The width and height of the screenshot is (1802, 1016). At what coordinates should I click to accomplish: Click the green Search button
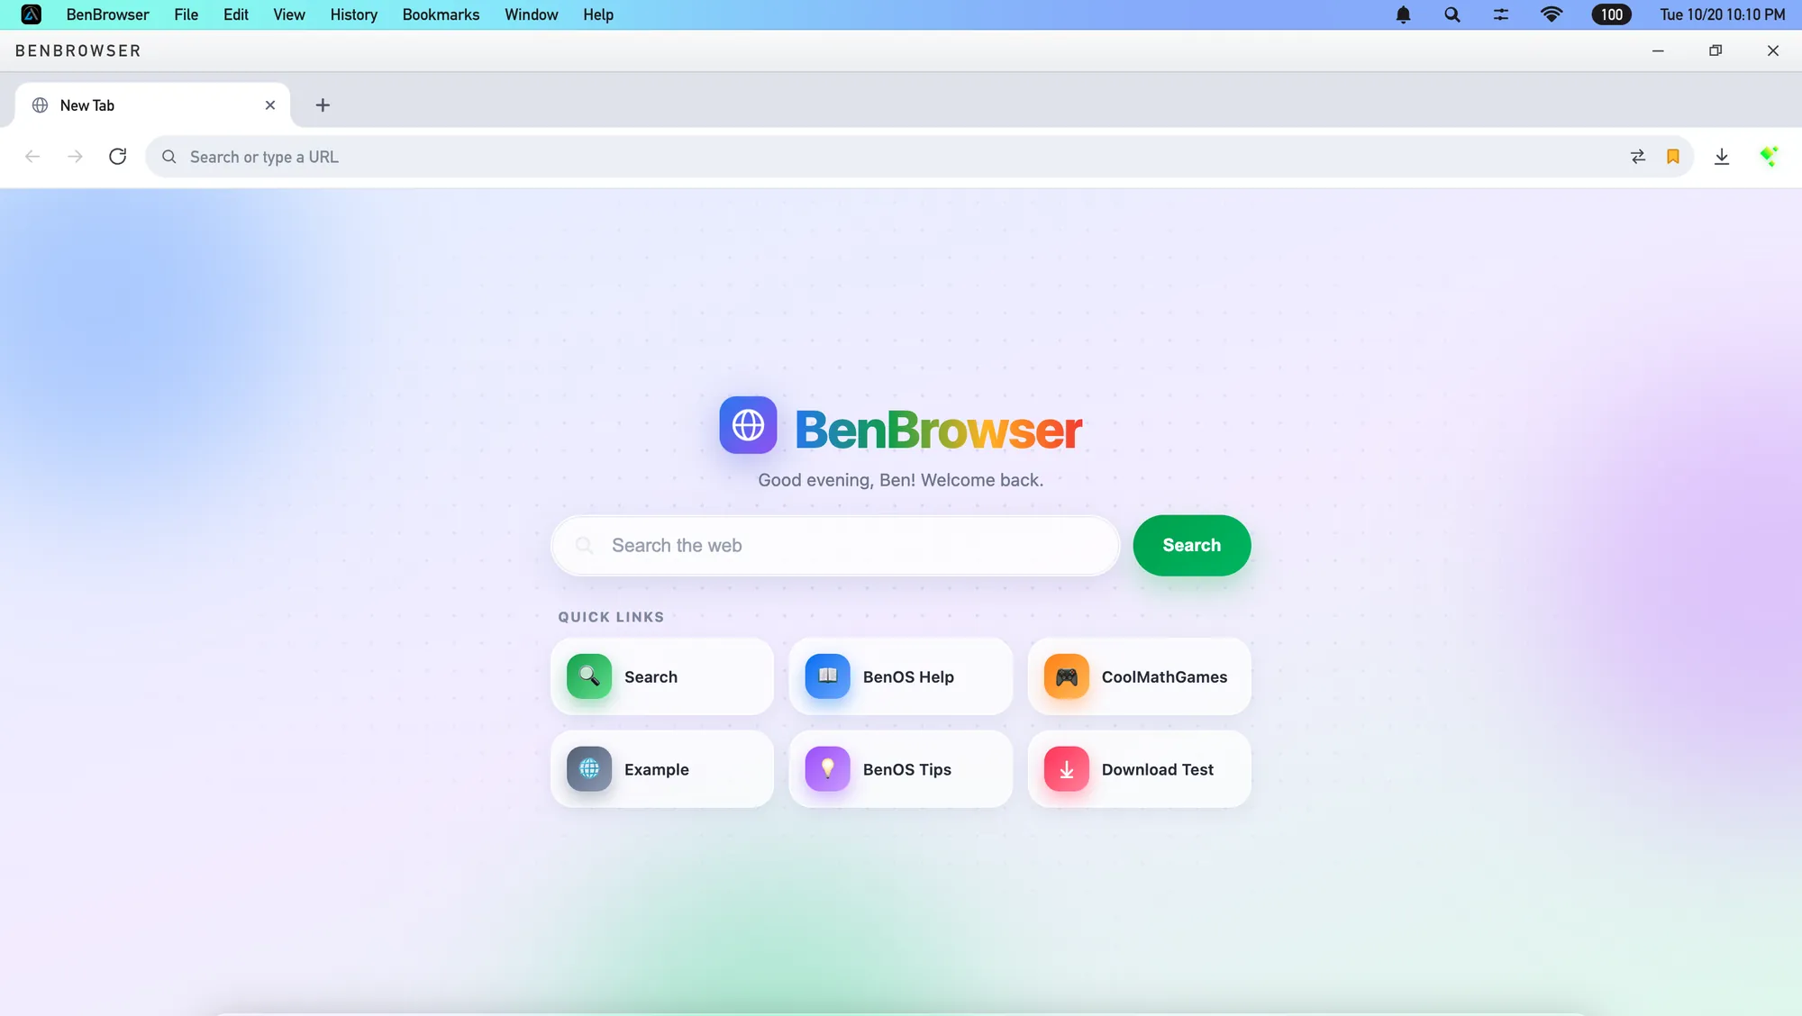(1192, 545)
